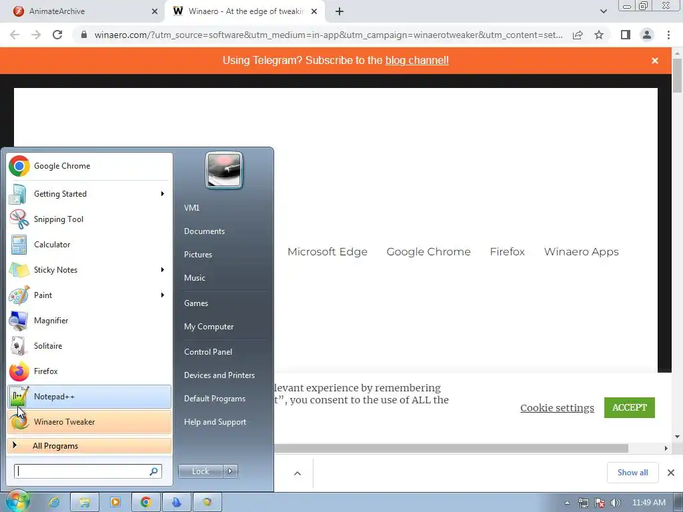Open Default Programs

tap(214, 399)
